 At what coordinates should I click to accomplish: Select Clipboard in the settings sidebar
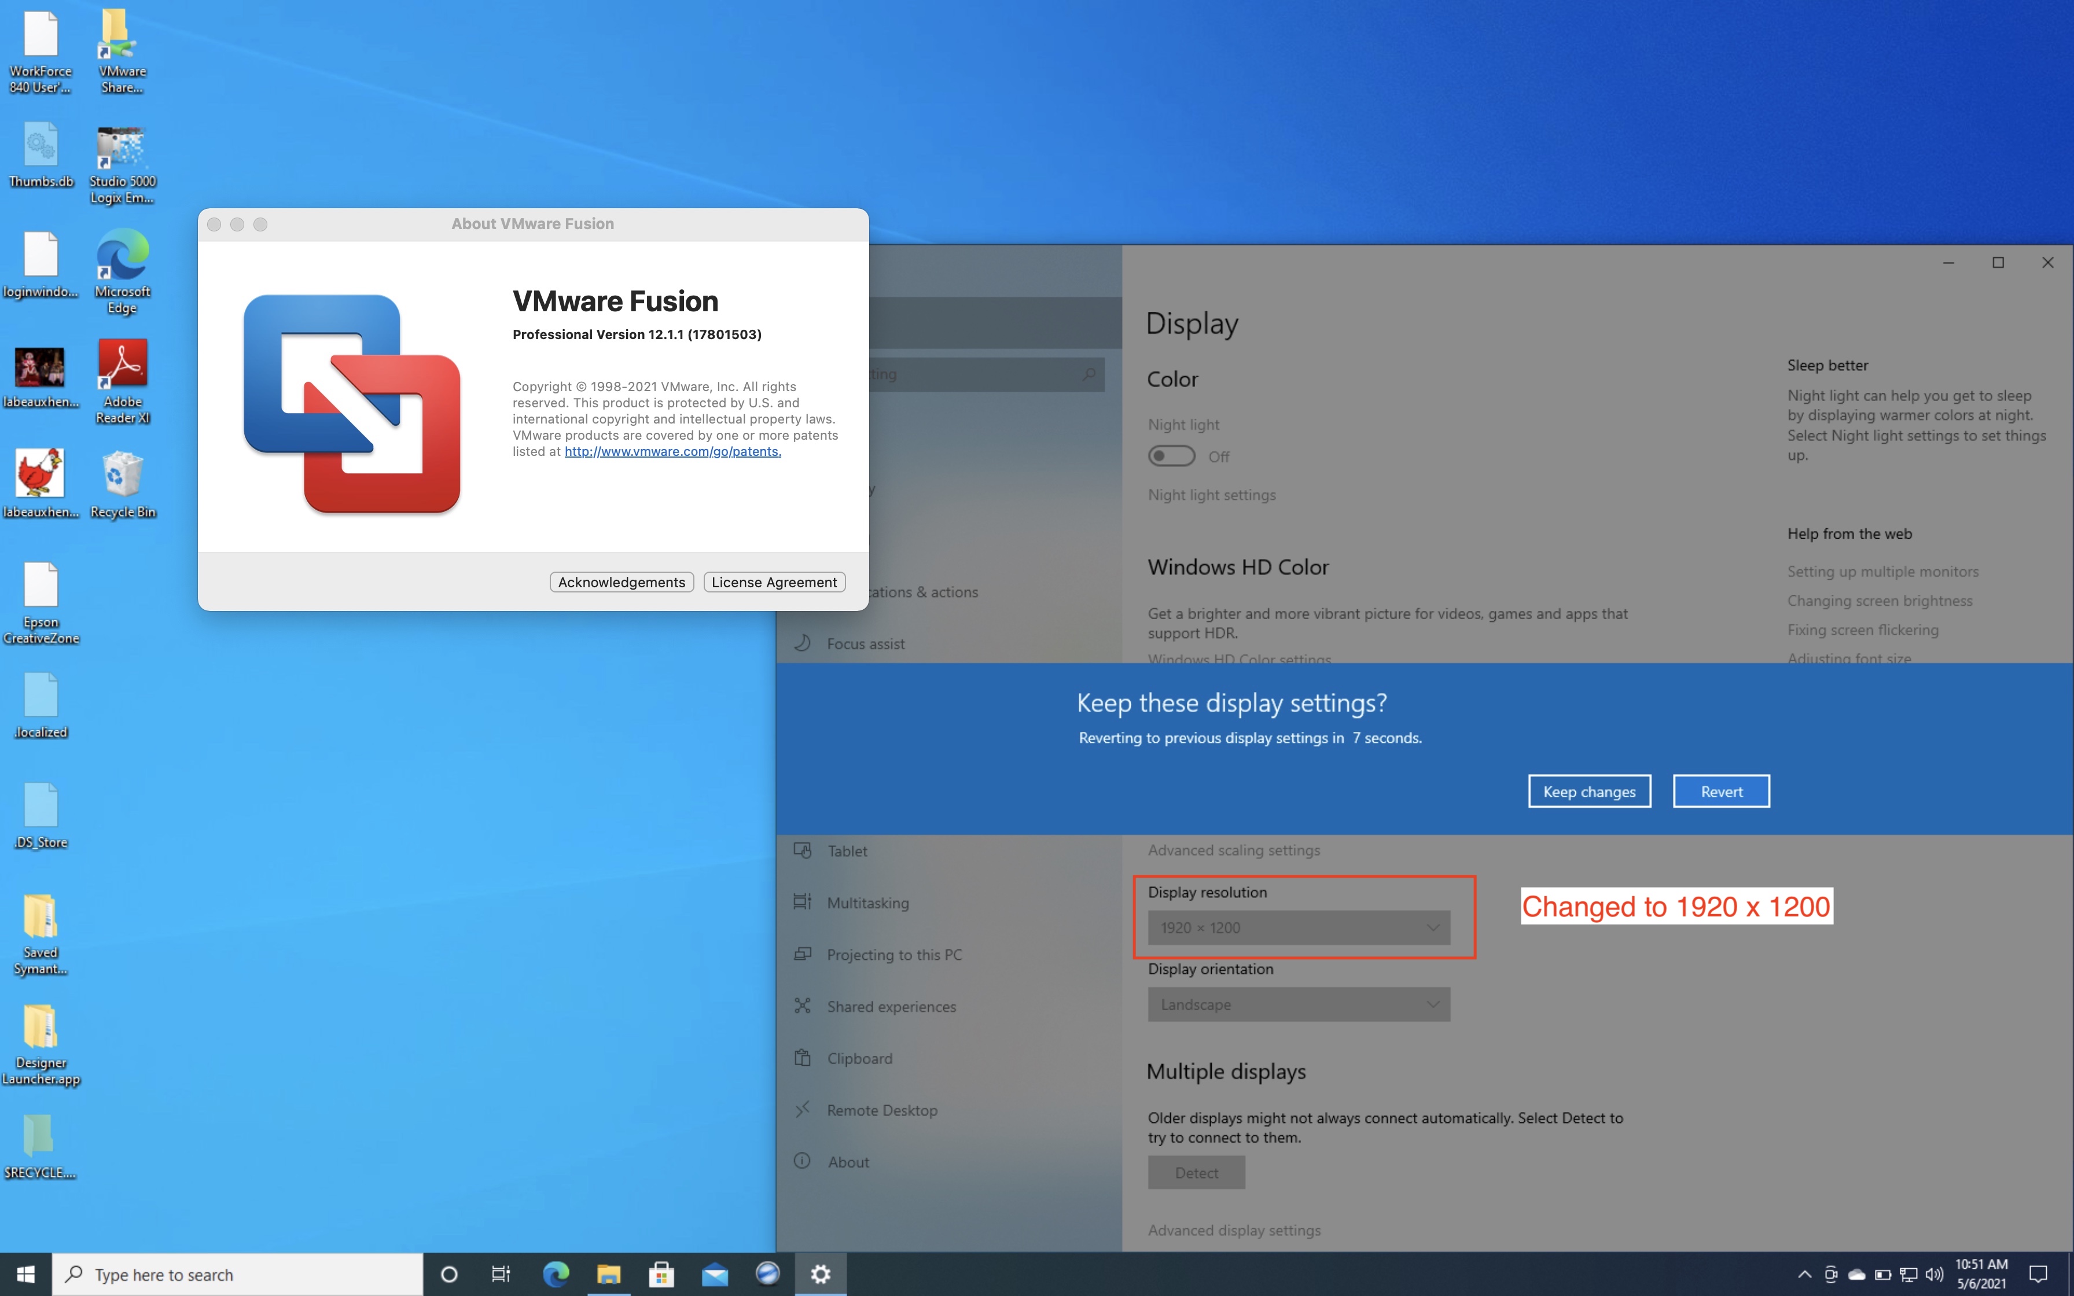(859, 1059)
